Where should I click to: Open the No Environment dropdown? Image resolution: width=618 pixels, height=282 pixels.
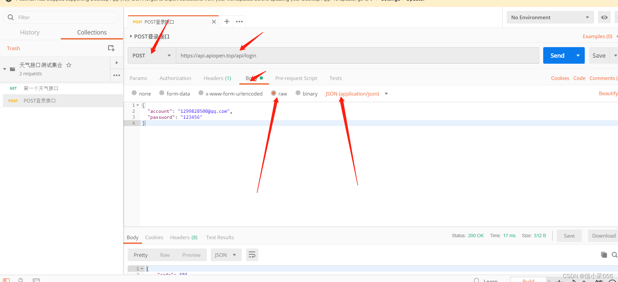coord(550,17)
